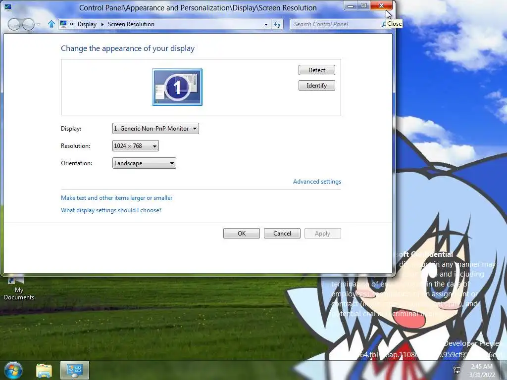Refresh the Screen Resolution page
The height and width of the screenshot is (380, 507).
277,24
